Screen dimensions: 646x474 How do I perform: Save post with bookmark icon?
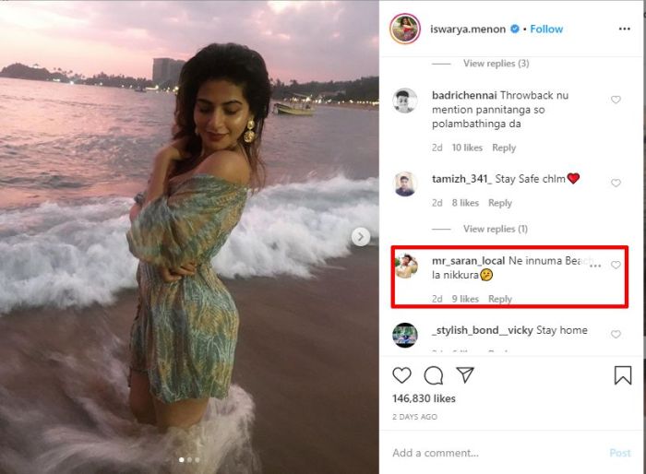(623, 375)
